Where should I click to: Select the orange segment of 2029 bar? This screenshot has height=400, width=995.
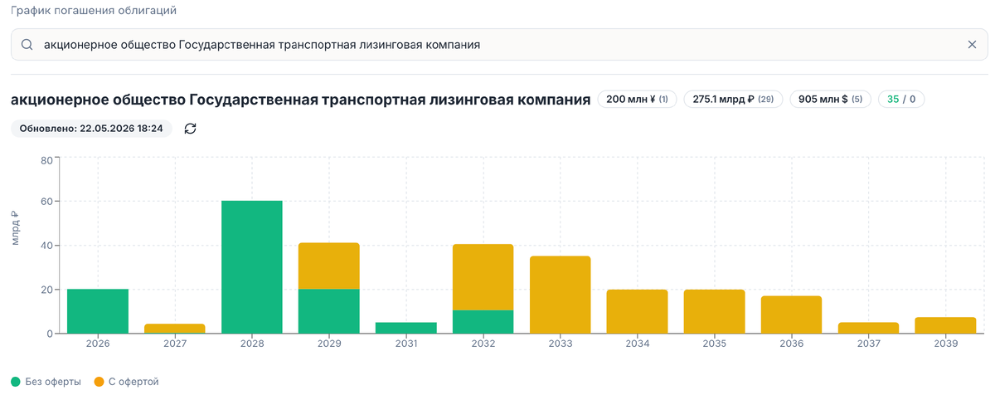click(x=329, y=266)
